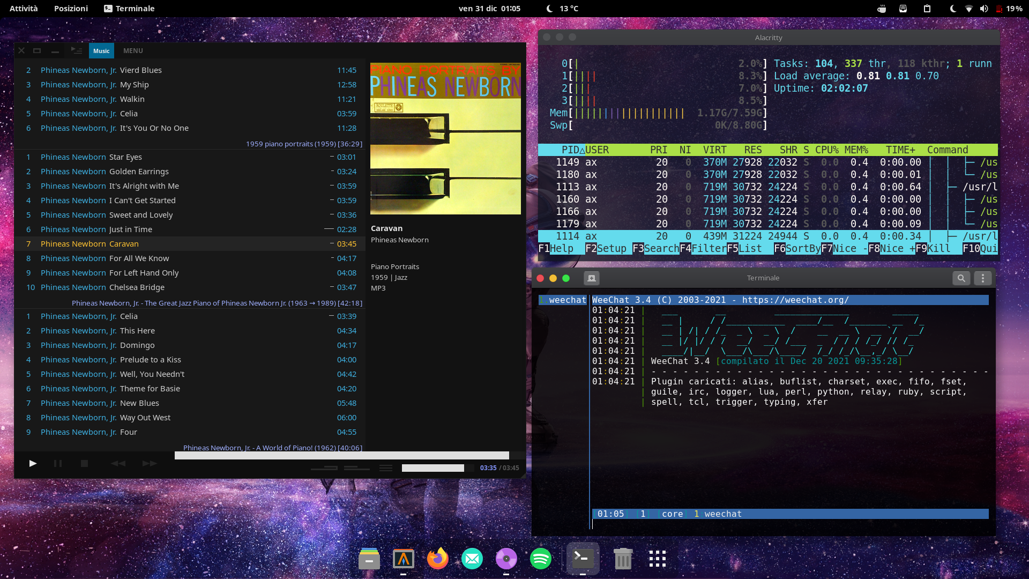Image resolution: width=1029 pixels, height=579 pixels.
Task: Select htop process row with PID 1180
Action: (768, 175)
